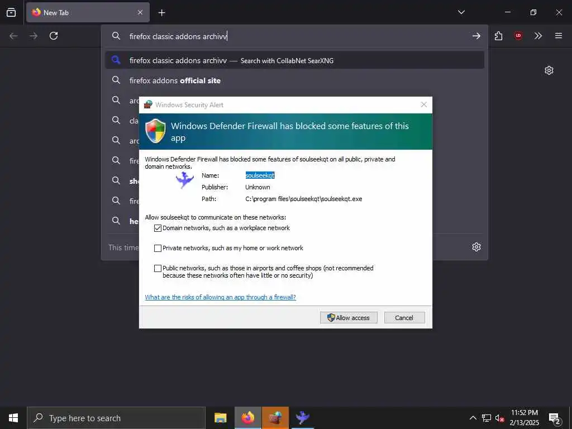572x429 pixels.
Task: Click the Windows Security Alert title bar icon
Action: tap(147, 104)
